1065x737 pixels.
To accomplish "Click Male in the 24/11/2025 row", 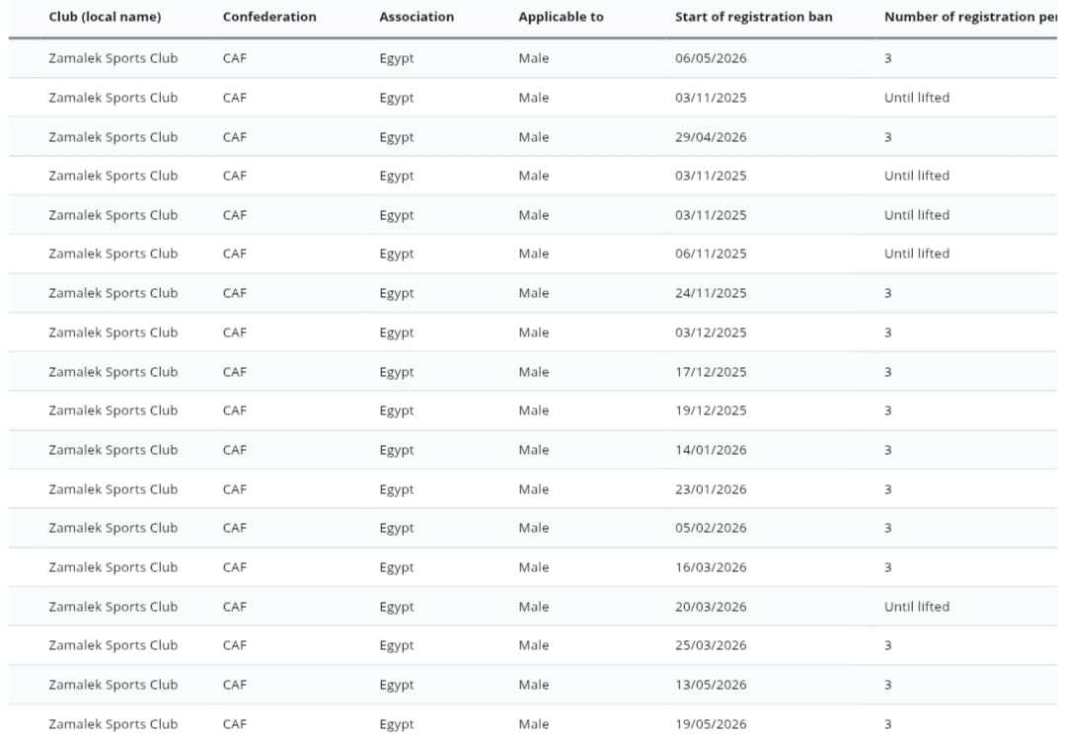I will (x=533, y=293).
